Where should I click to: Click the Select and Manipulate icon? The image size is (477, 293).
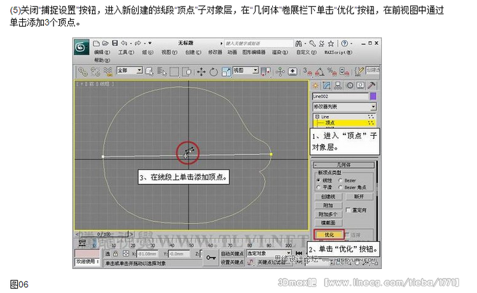280,72
